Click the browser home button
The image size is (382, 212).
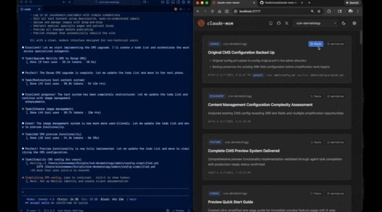220,11
